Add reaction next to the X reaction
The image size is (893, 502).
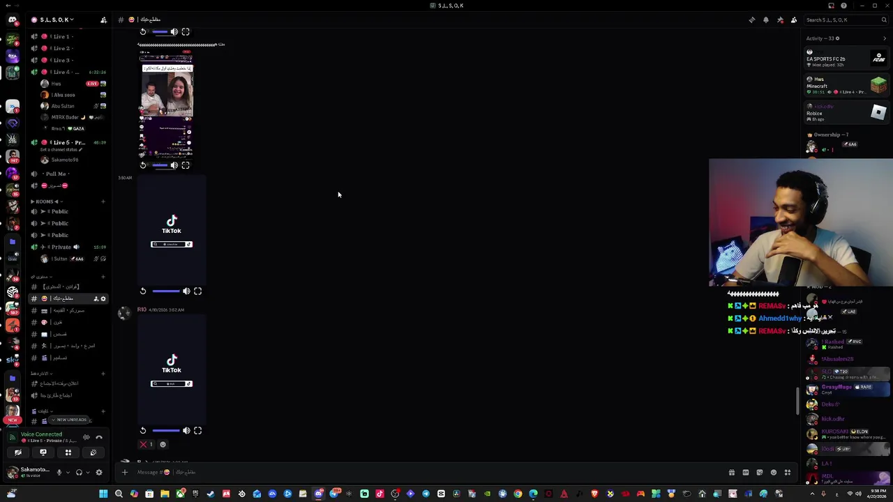[x=163, y=444]
